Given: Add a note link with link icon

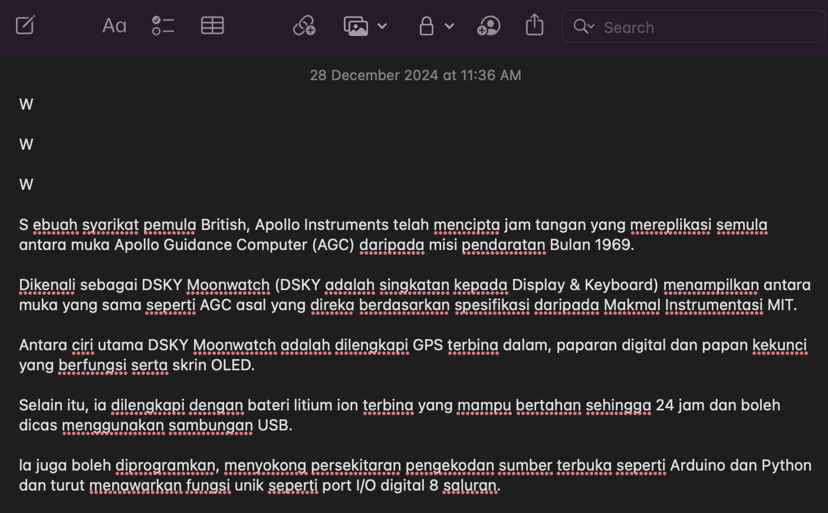Looking at the screenshot, I should [304, 26].
